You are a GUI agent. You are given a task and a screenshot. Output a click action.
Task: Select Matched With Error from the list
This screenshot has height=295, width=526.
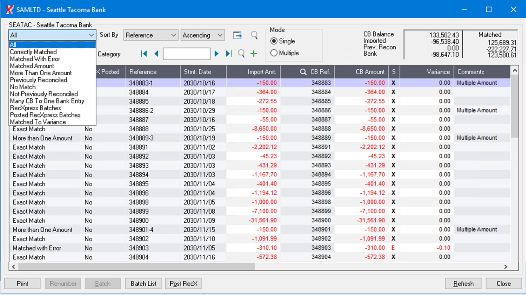coord(35,59)
